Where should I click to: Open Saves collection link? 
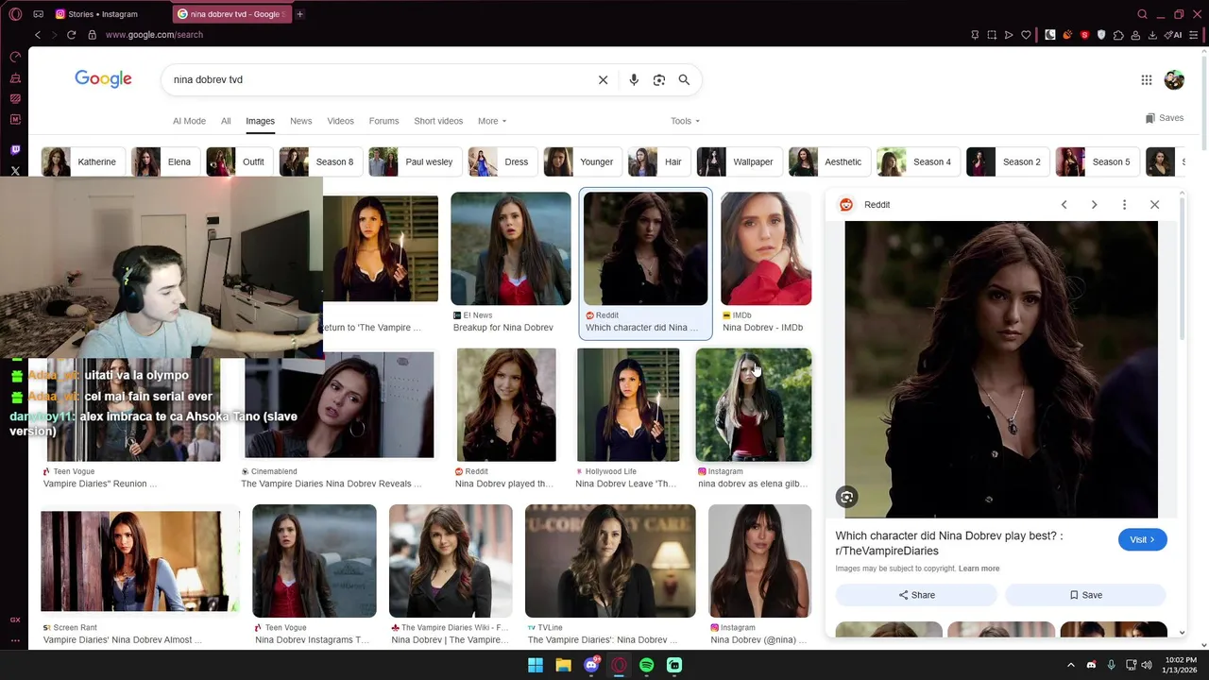pyautogui.click(x=1165, y=118)
